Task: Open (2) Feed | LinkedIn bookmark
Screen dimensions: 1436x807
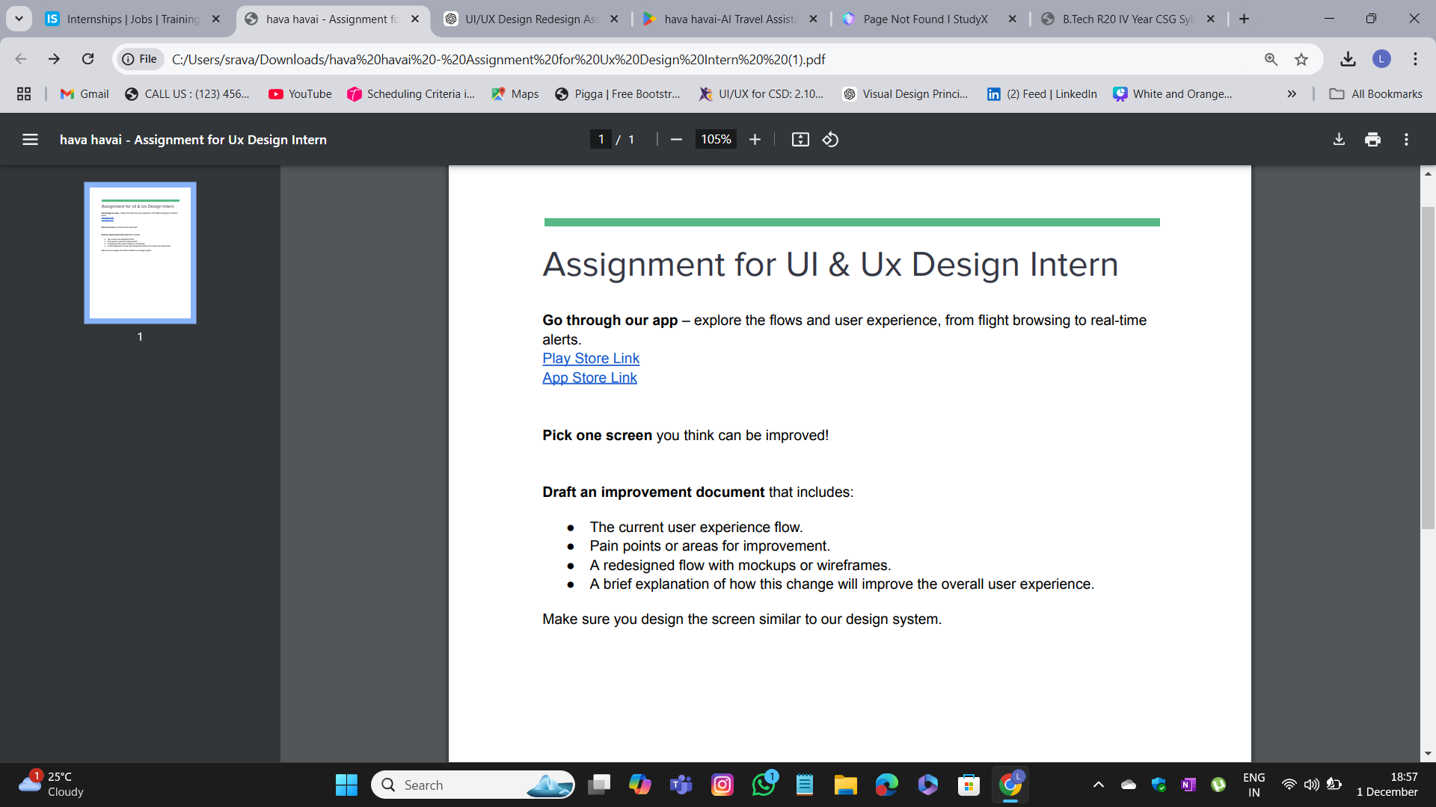Action: pos(1042,93)
